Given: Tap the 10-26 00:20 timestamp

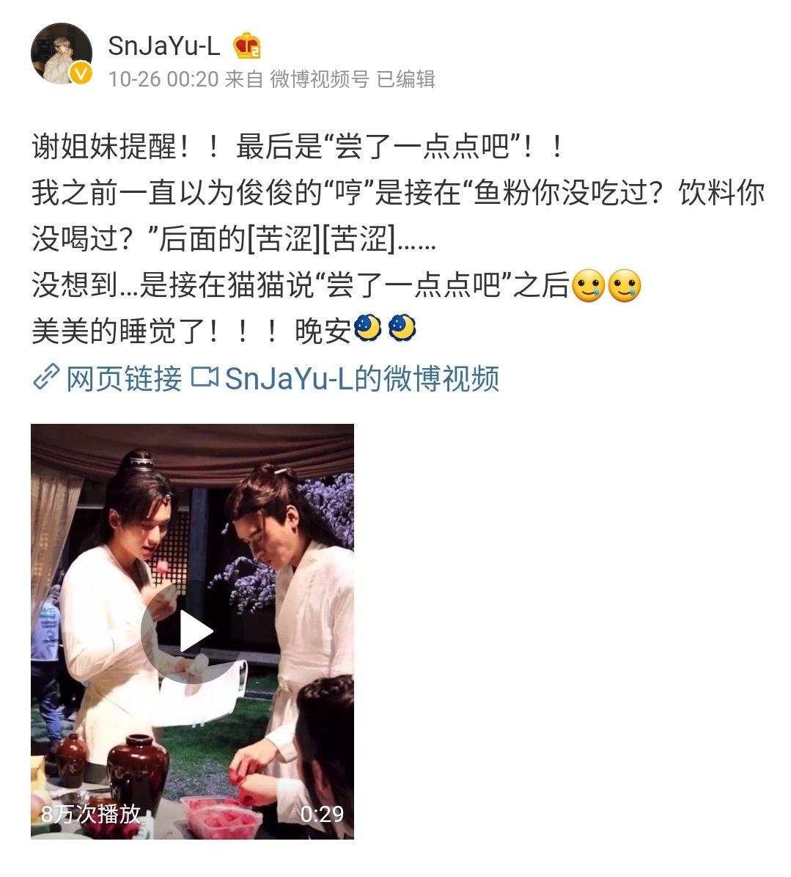Looking at the screenshot, I should (163, 79).
